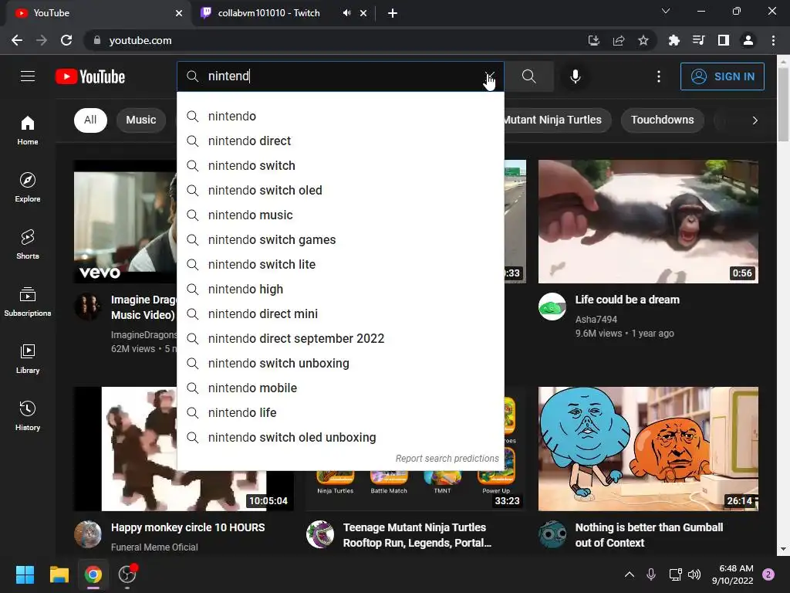Switch to the collabvm101010 Twitch tab
Screen dimensions: 790x593
coord(268,13)
